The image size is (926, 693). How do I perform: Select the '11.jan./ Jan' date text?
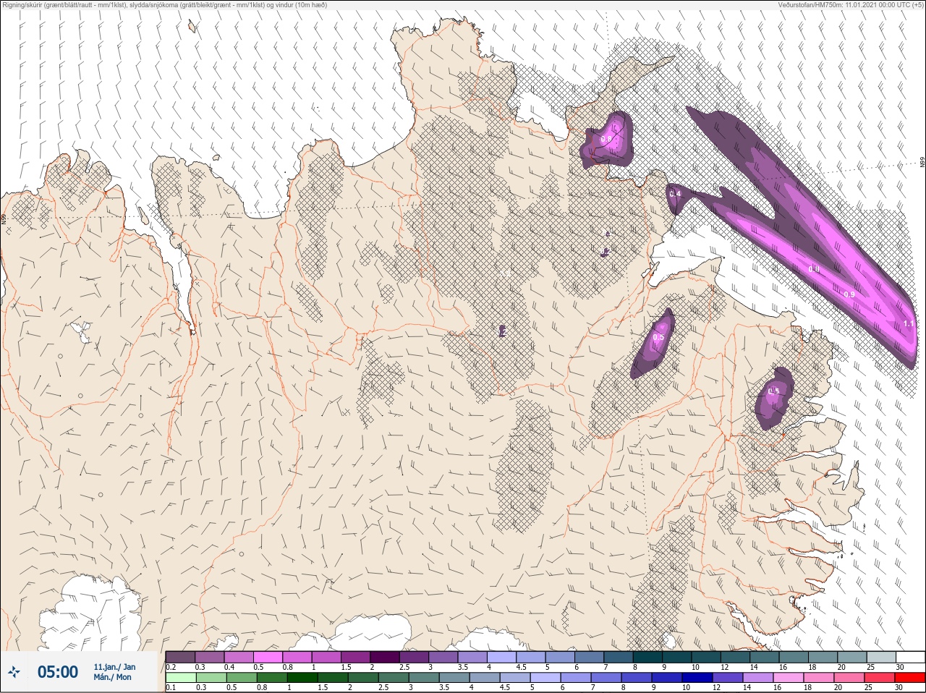pyautogui.click(x=114, y=667)
